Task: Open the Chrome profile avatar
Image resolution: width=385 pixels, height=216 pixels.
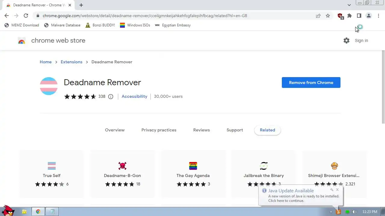Action: (x=368, y=16)
